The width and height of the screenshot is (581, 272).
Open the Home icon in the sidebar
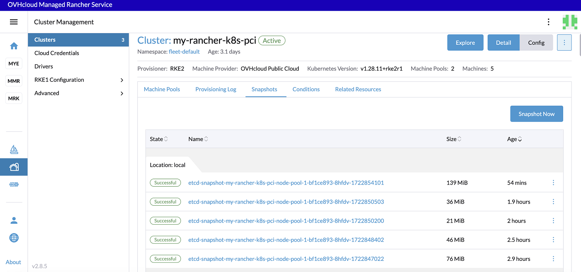pyautogui.click(x=14, y=46)
